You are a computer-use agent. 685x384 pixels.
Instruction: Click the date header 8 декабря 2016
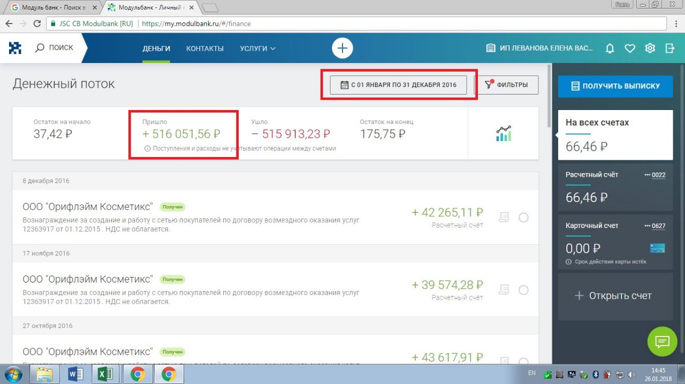point(46,181)
